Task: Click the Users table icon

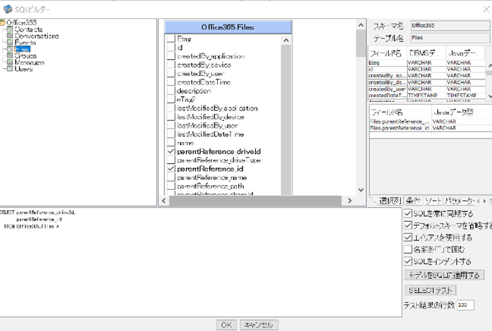Action: tap(10, 69)
